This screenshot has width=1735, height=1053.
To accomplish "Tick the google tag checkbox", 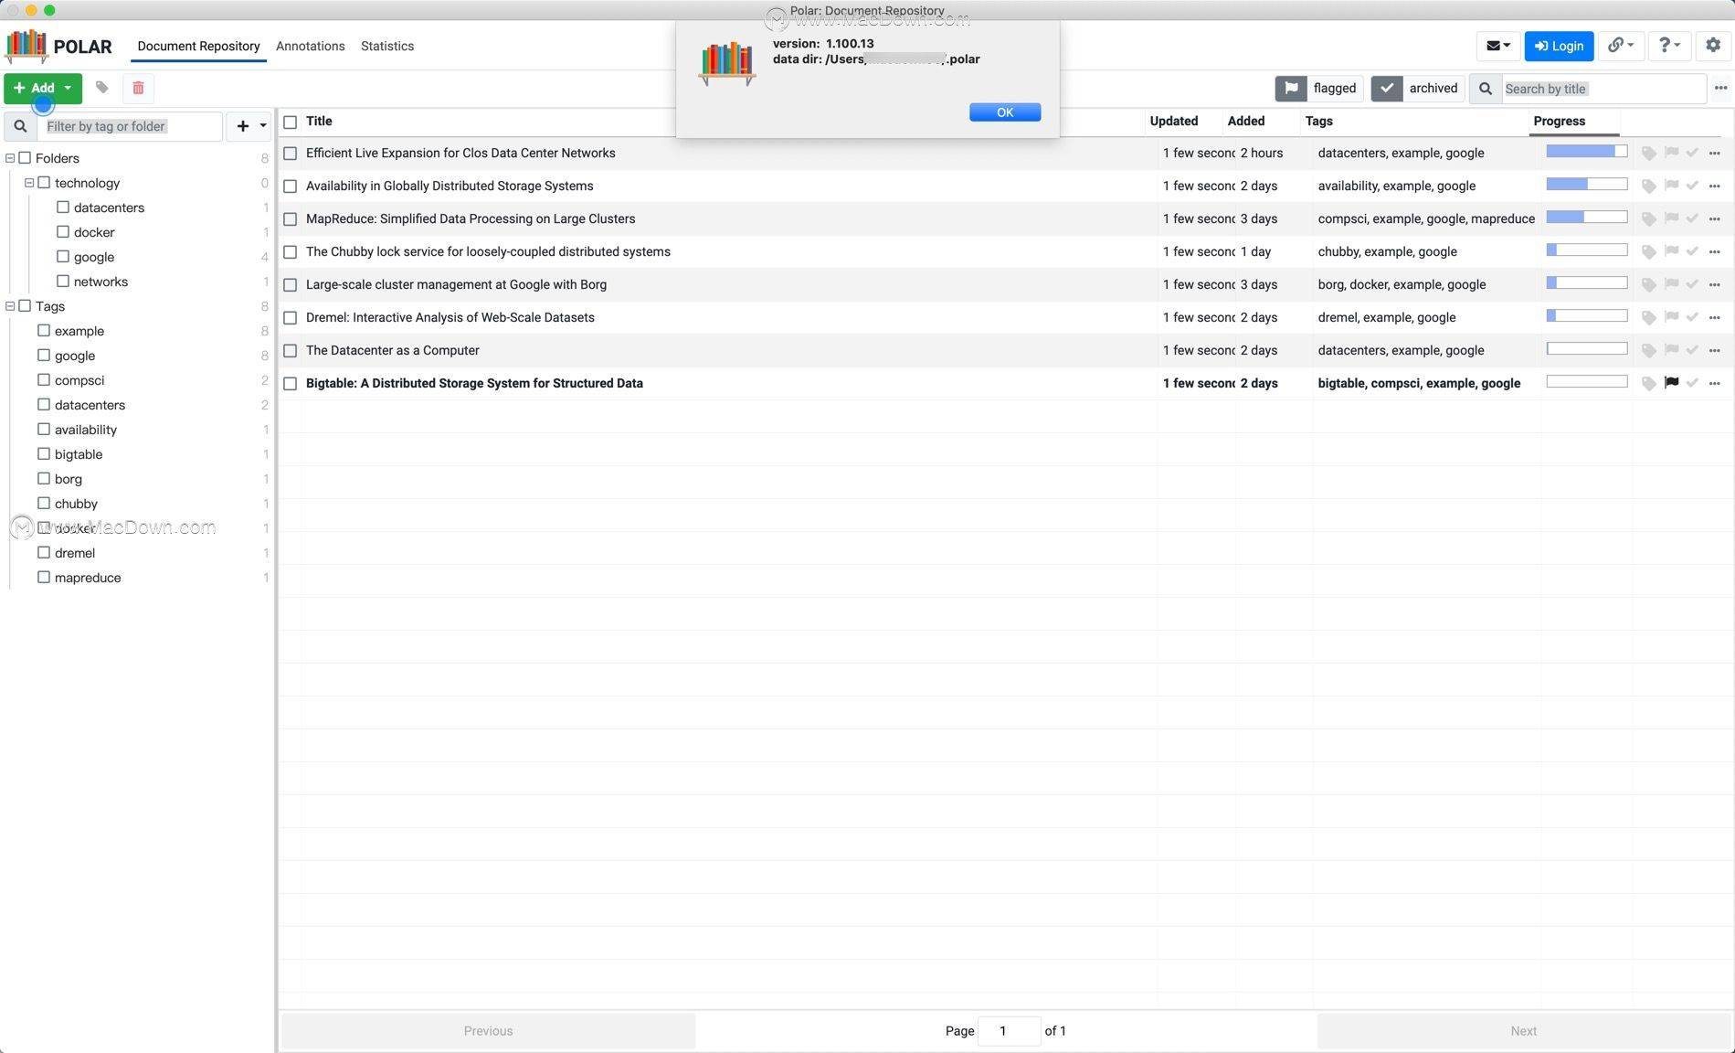I will (44, 356).
